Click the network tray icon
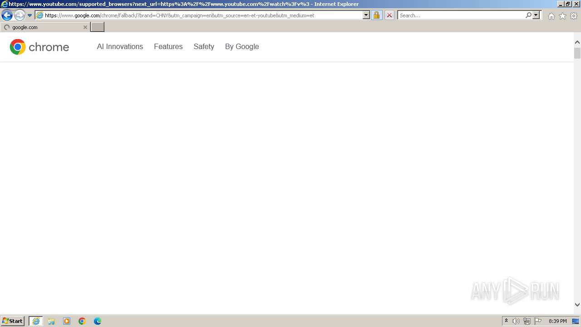 tap(527, 321)
